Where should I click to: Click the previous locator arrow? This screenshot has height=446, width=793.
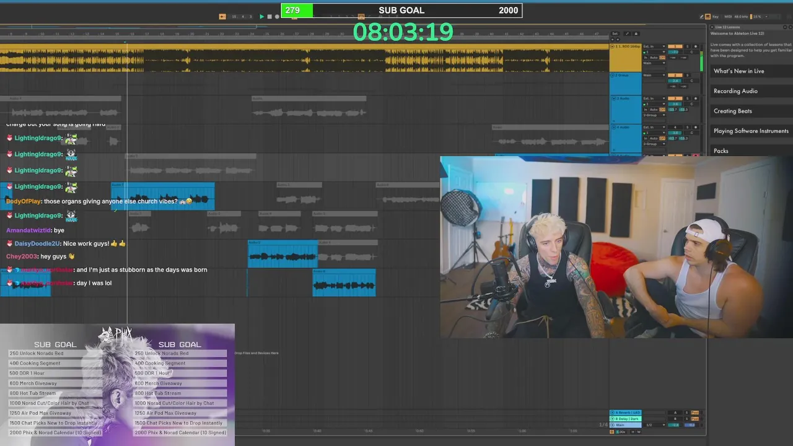[612, 40]
